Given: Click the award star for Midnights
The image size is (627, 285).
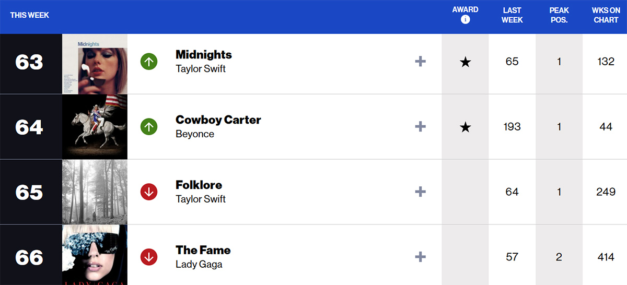Looking at the screenshot, I should [x=465, y=63].
